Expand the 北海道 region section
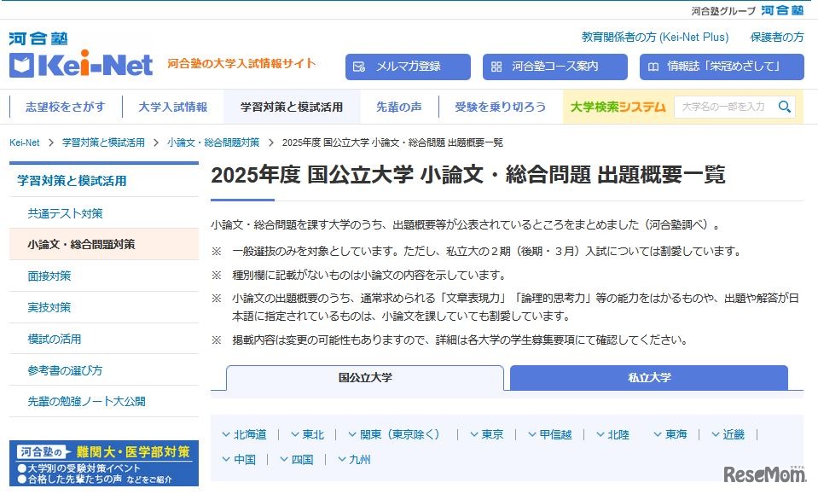Screen dimensions: 818x494 [246, 433]
